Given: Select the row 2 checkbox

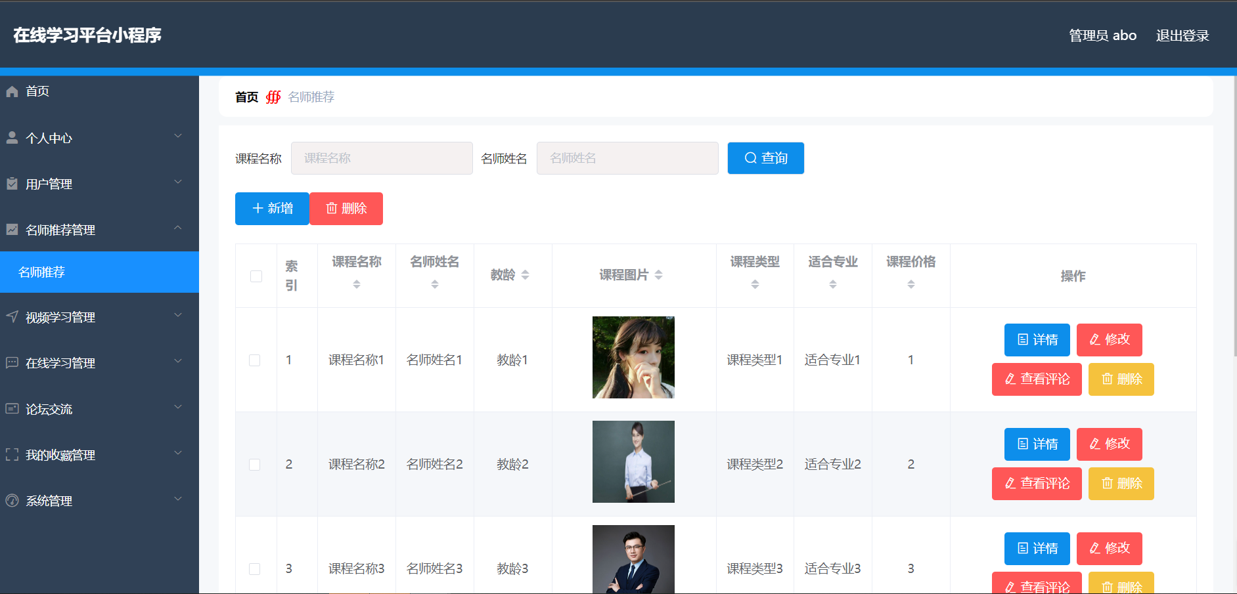Looking at the screenshot, I should (255, 465).
